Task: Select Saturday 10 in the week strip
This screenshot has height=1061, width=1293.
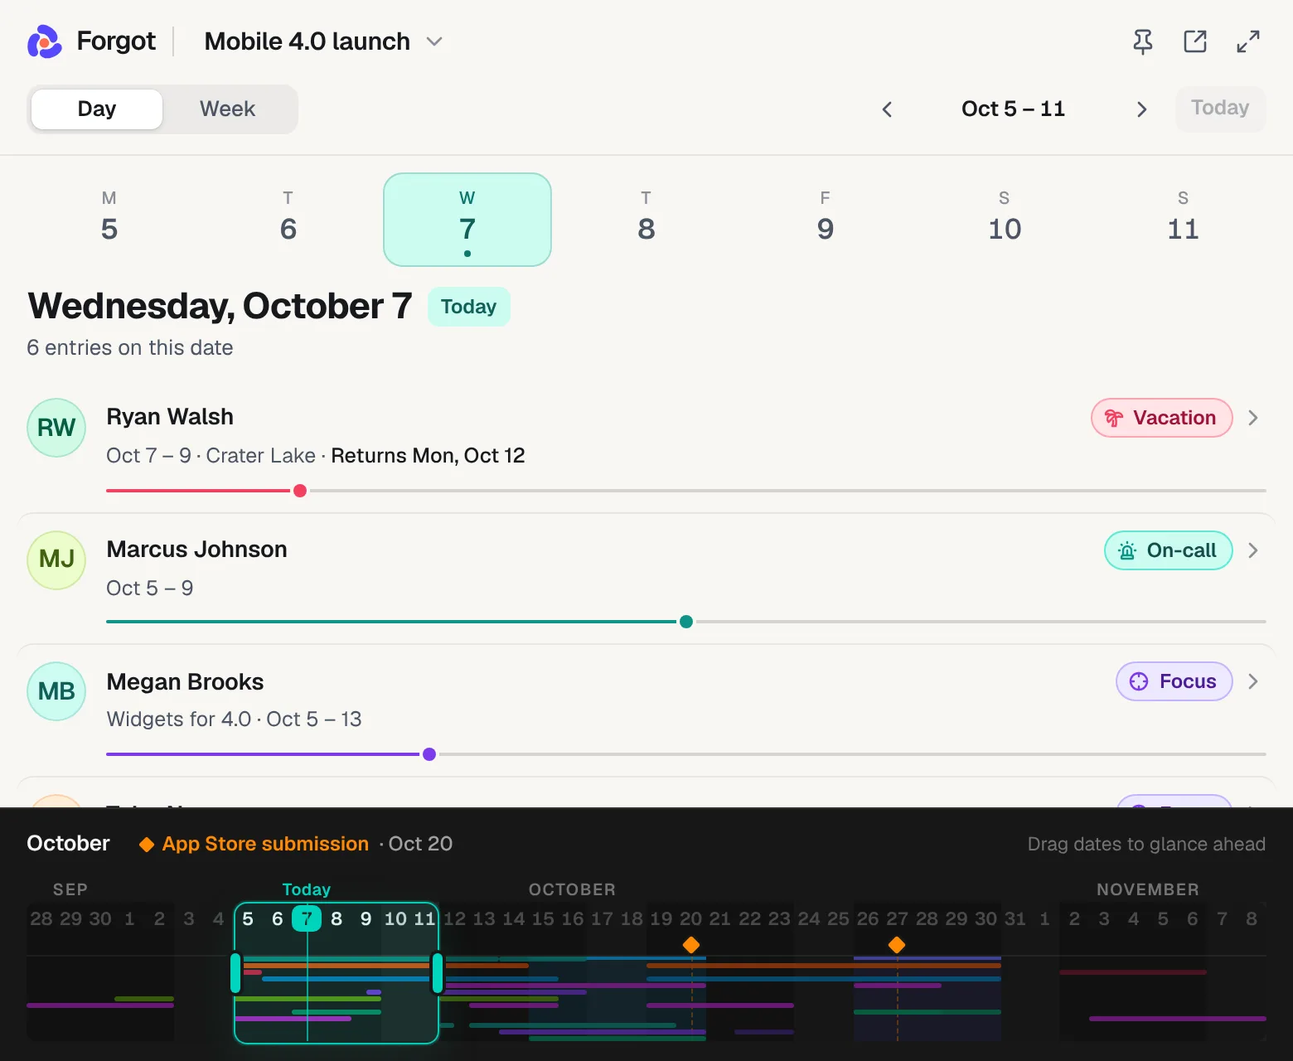Action: [x=1005, y=219]
